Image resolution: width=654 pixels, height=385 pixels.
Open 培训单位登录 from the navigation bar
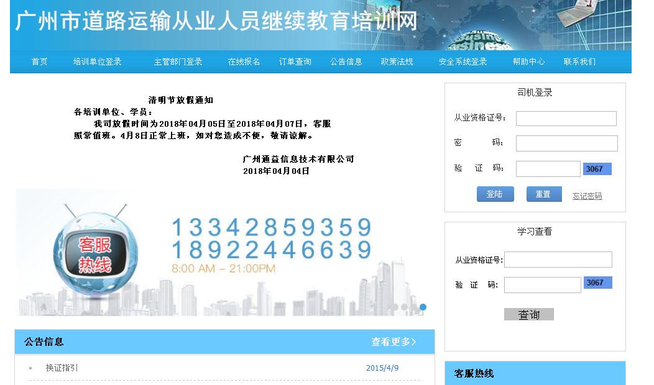click(x=97, y=61)
